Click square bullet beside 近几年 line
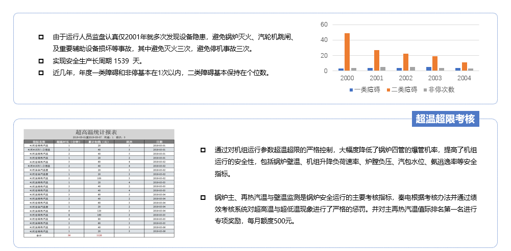The height and width of the screenshot is (251, 511). 41,73
